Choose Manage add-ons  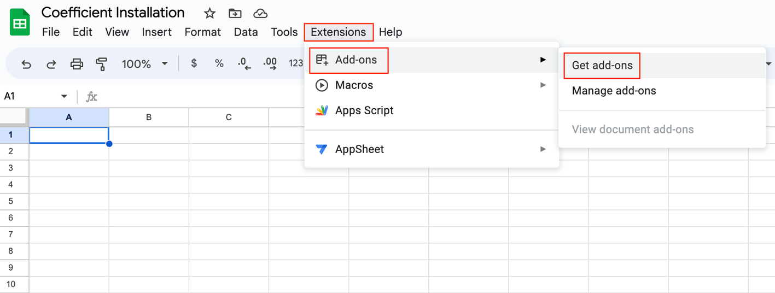(x=662, y=91)
